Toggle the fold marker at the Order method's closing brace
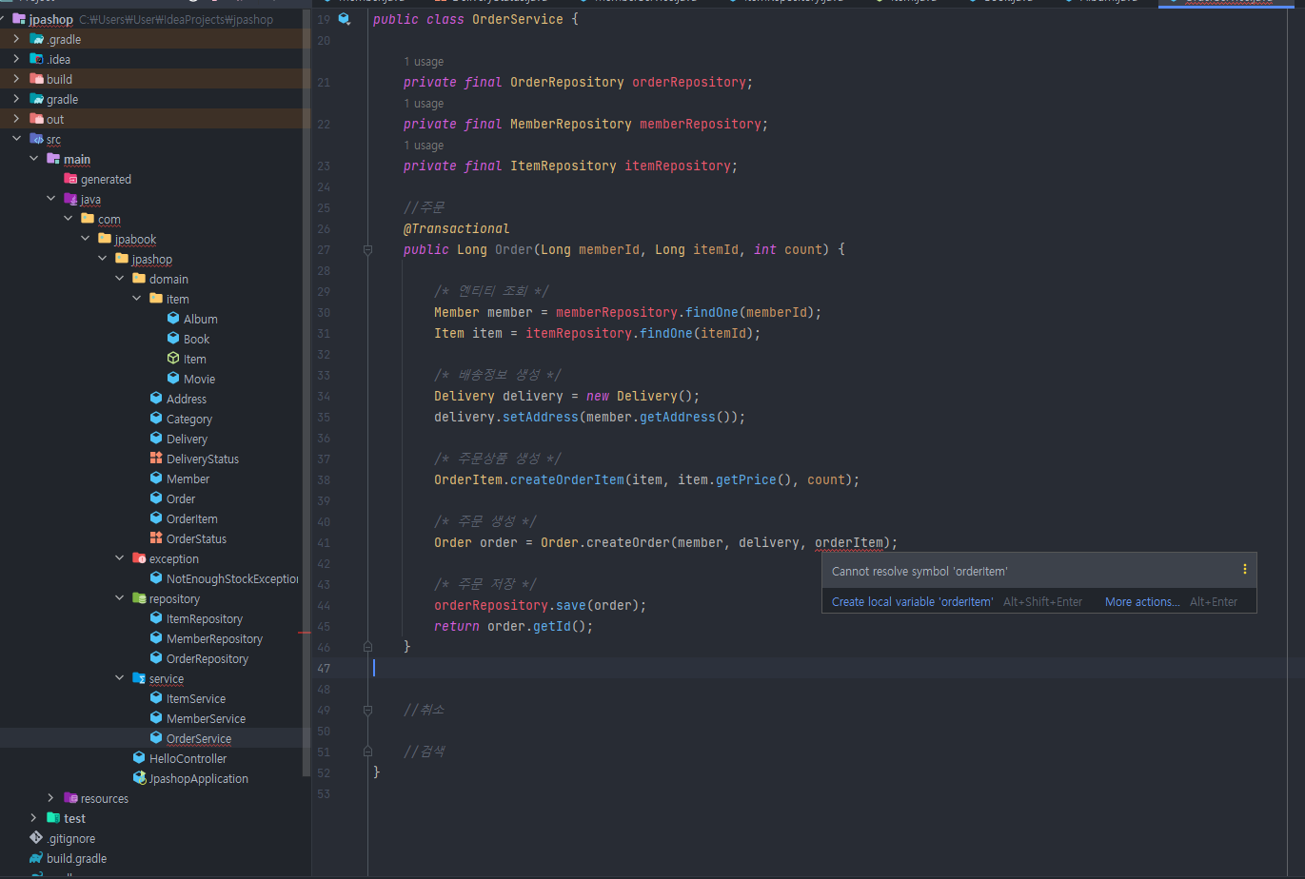This screenshot has height=879, width=1305. pos(367,647)
